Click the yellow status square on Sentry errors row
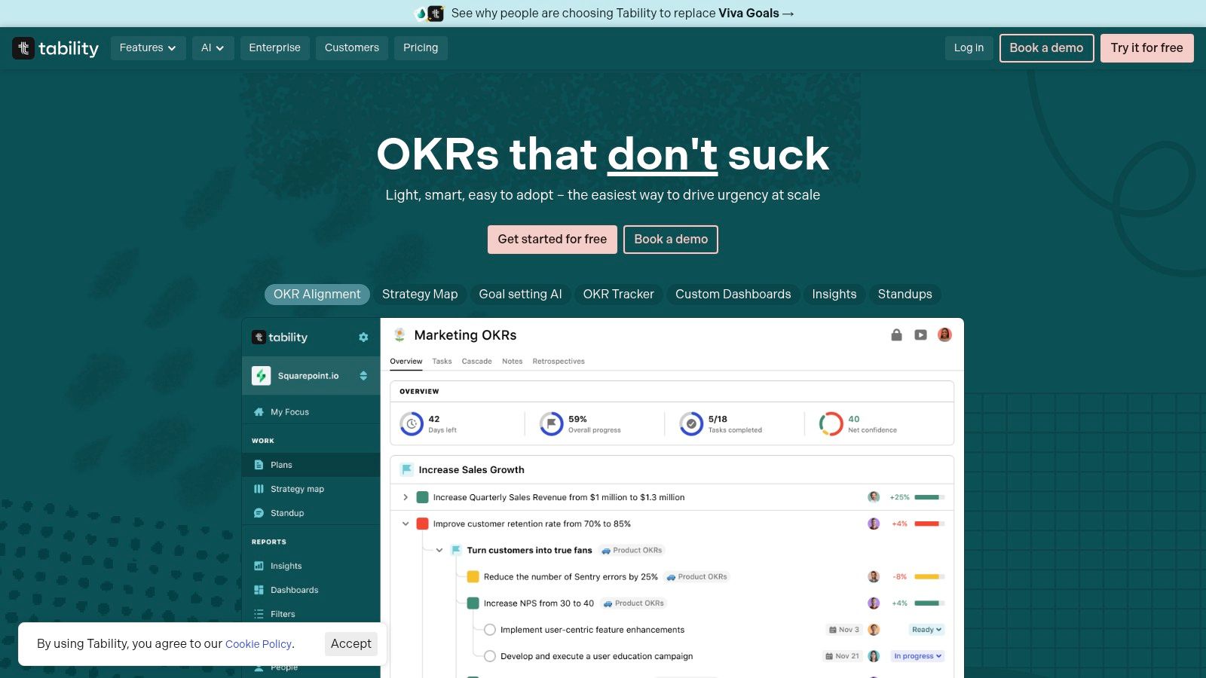The width and height of the screenshot is (1206, 678). click(473, 577)
